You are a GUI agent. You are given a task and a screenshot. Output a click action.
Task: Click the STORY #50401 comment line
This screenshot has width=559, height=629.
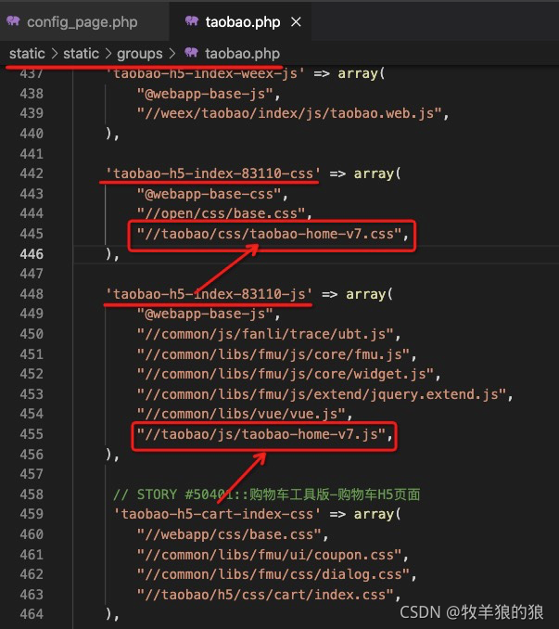(x=266, y=494)
